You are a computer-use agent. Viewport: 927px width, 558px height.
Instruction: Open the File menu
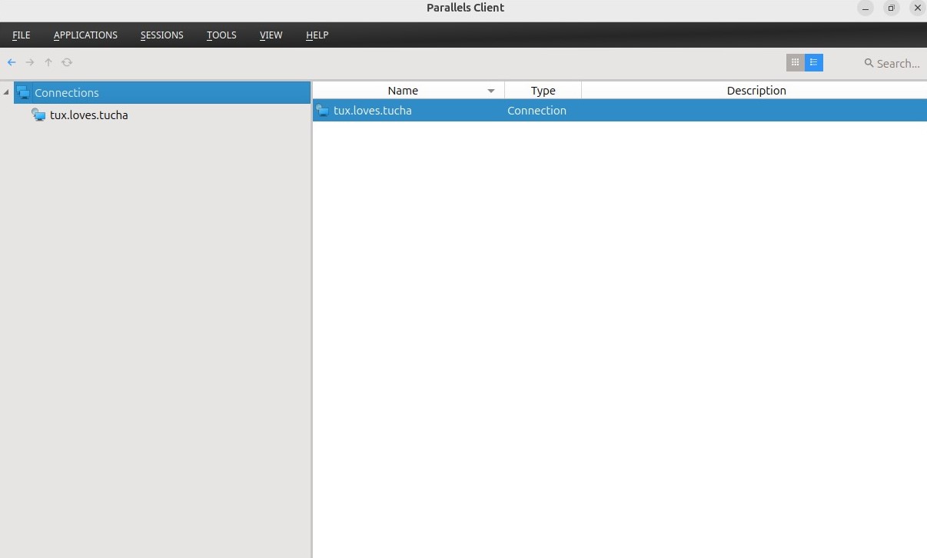point(22,35)
